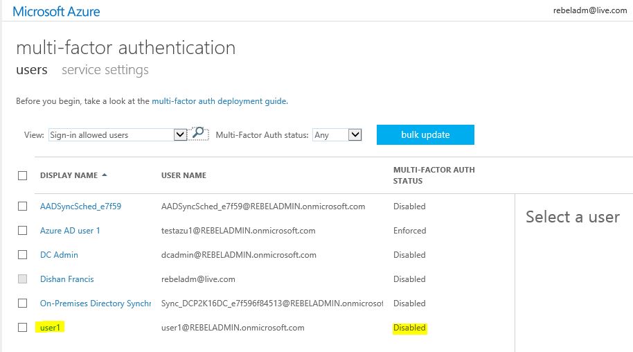The width and height of the screenshot is (633, 352).
Task: Click the Sign-in allowed users combo box
Action: point(118,134)
